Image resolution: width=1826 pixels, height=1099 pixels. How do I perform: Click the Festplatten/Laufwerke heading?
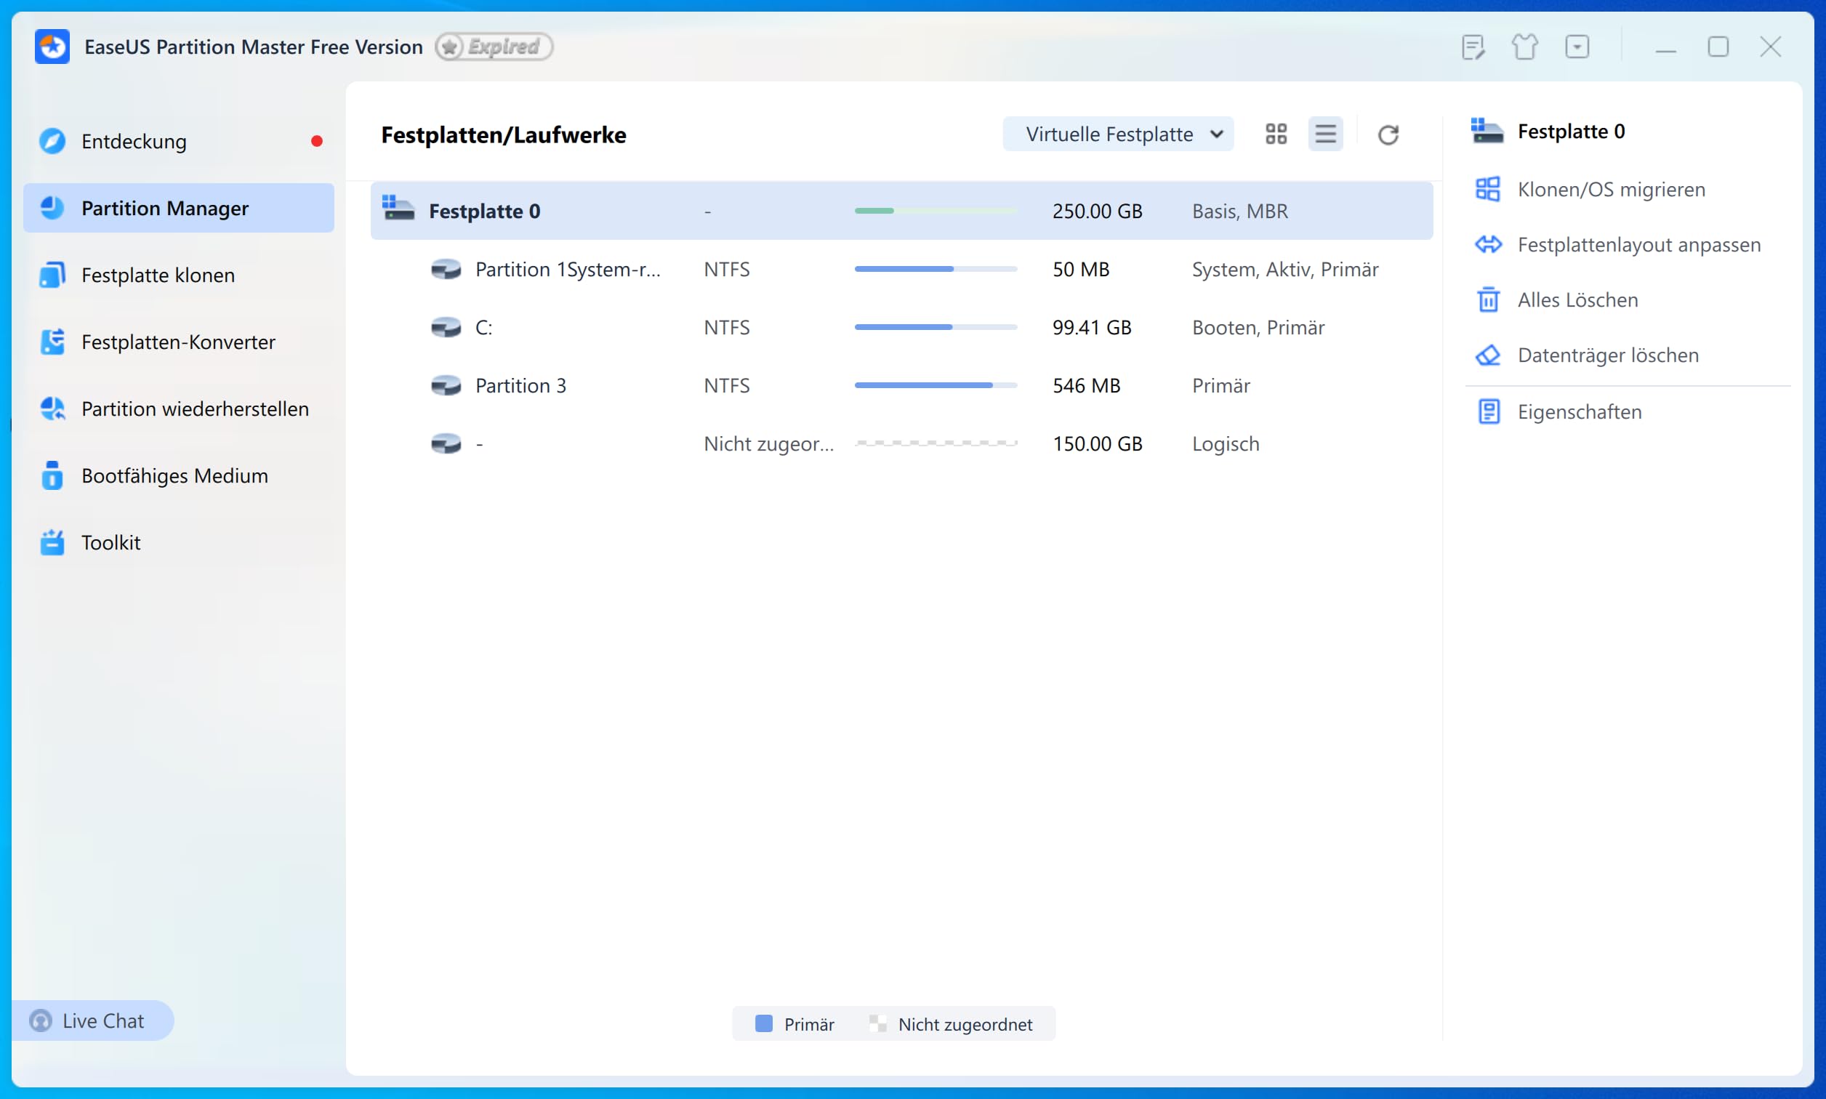504,134
